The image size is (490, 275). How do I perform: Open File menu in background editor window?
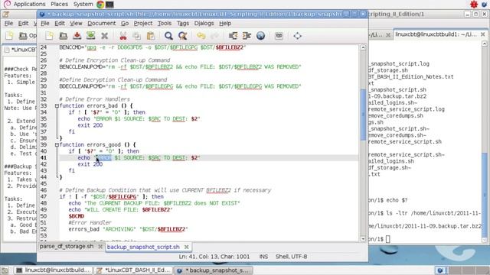(x=8, y=24)
